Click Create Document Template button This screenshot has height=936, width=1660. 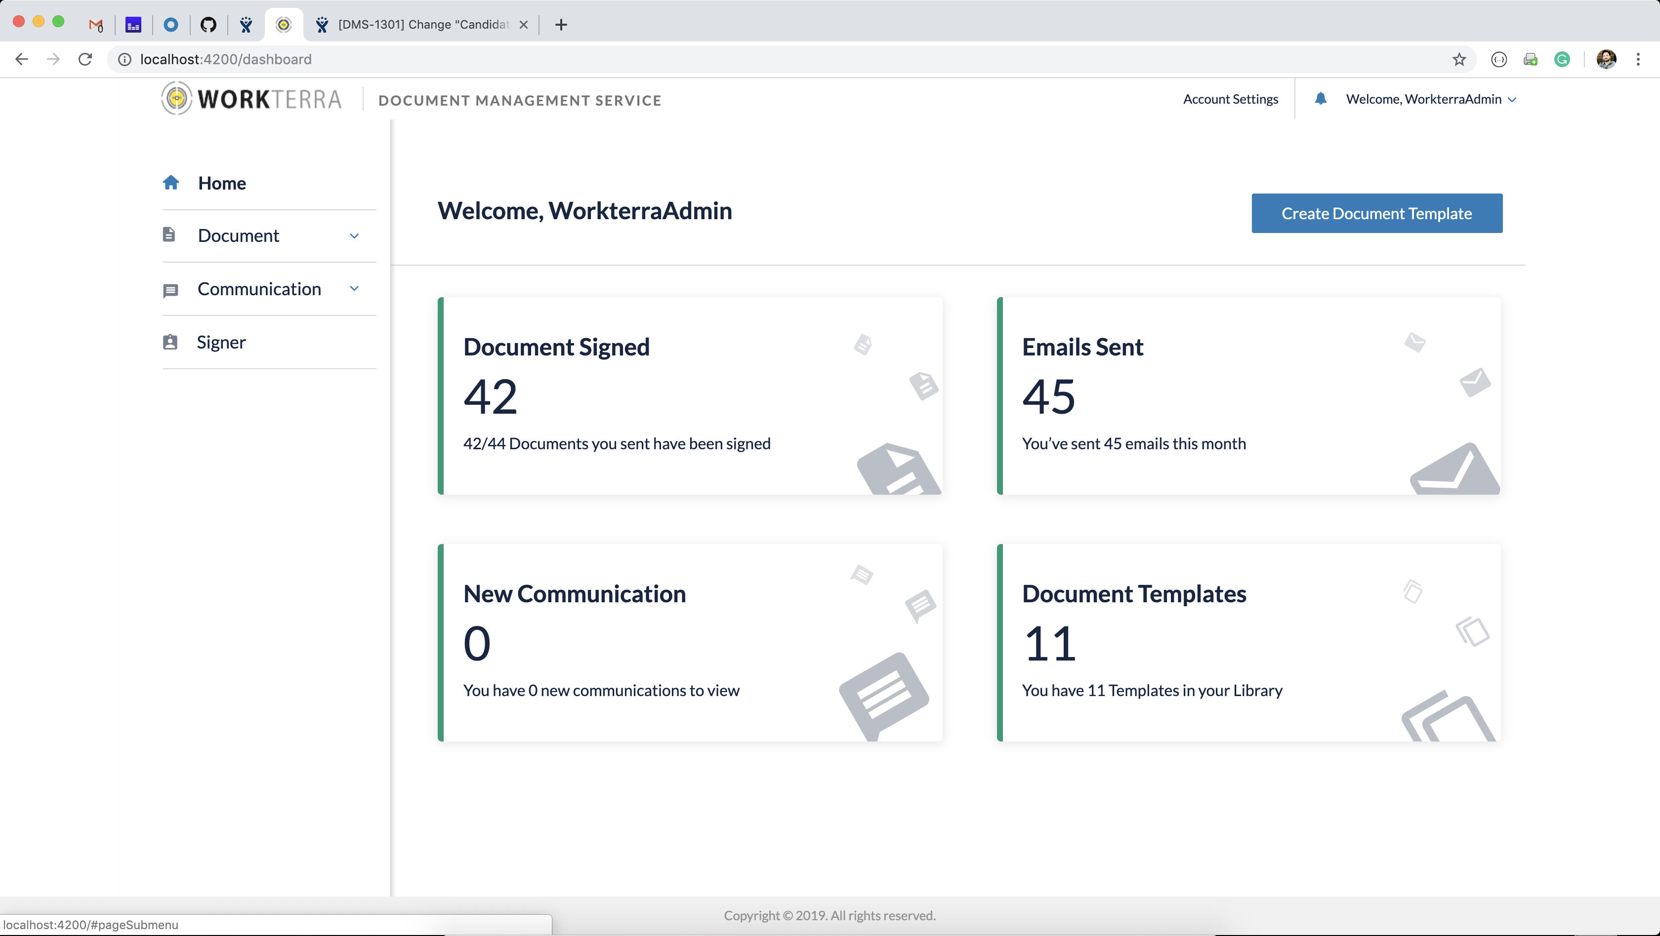tap(1377, 213)
